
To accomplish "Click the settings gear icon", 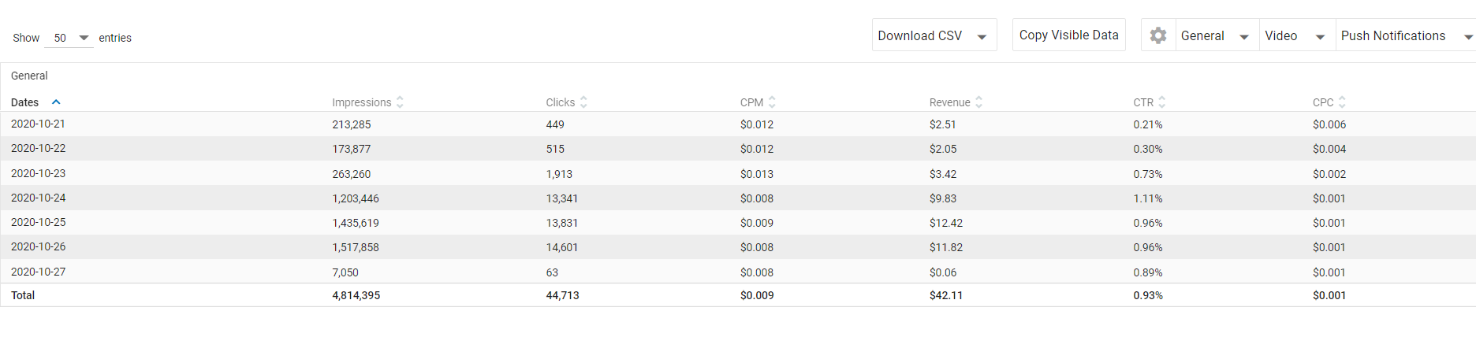I will tap(1157, 35).
